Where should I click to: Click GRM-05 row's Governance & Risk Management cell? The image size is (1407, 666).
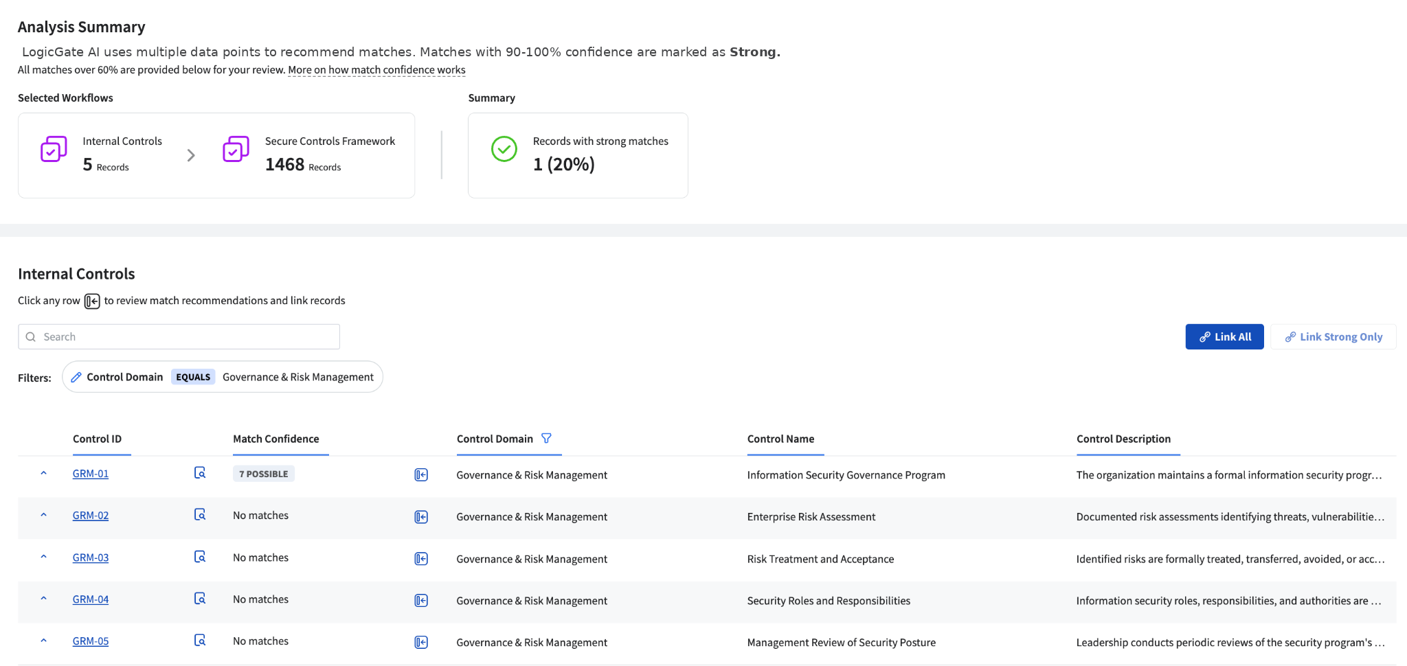point(532,643)
